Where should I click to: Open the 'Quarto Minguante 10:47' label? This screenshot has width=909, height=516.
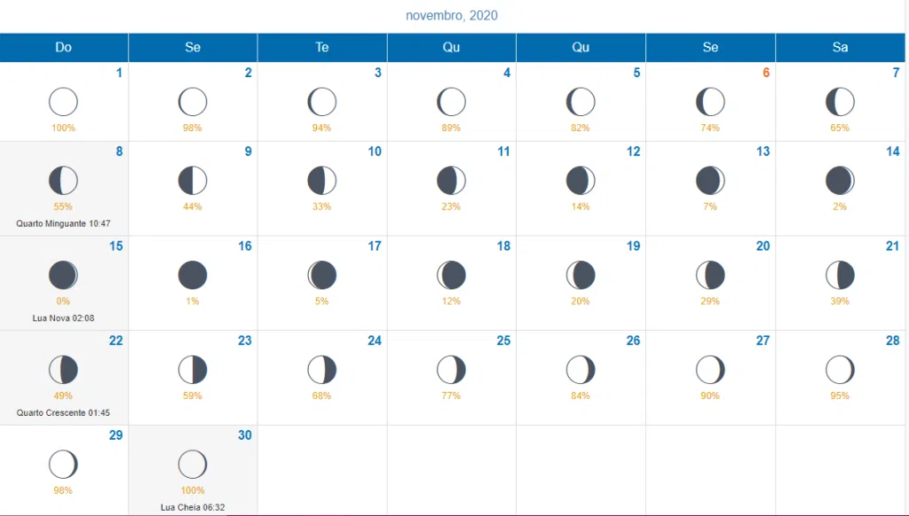(x=63, y=223)
